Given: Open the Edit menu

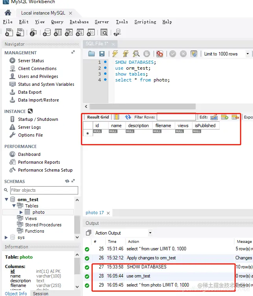Looking at the screenshot, I should point(24,22).
